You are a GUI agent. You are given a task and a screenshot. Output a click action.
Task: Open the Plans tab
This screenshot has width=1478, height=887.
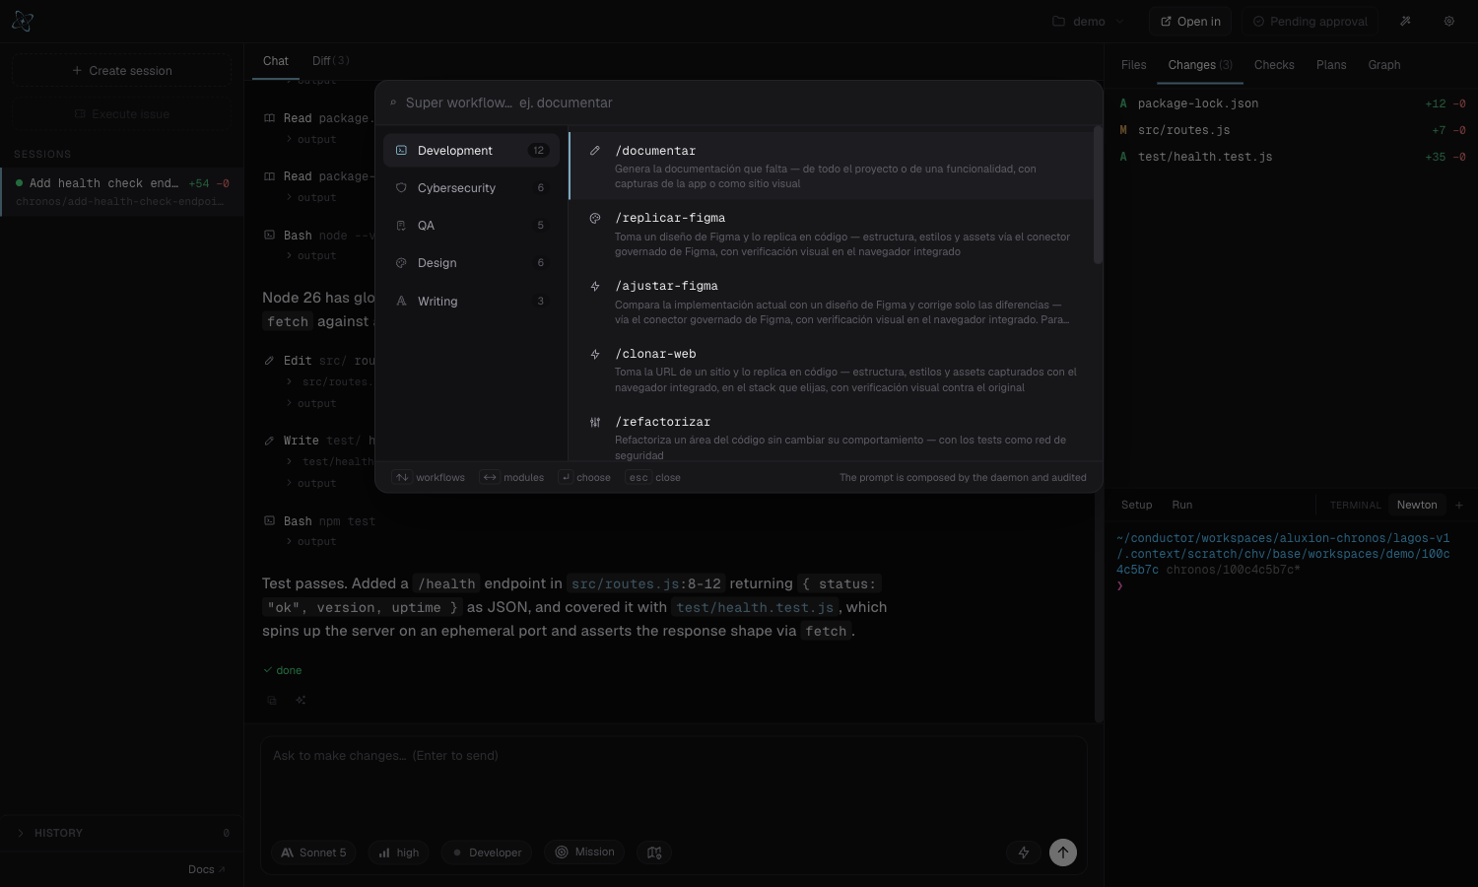tap(1331, 65)
